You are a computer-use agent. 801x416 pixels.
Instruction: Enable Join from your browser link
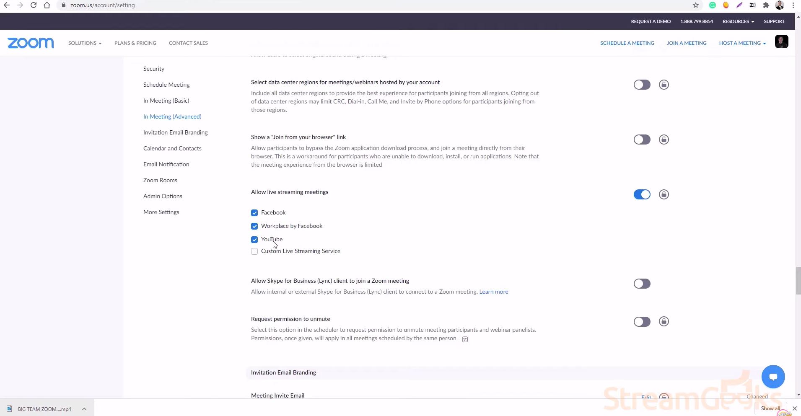coord(642,140)
